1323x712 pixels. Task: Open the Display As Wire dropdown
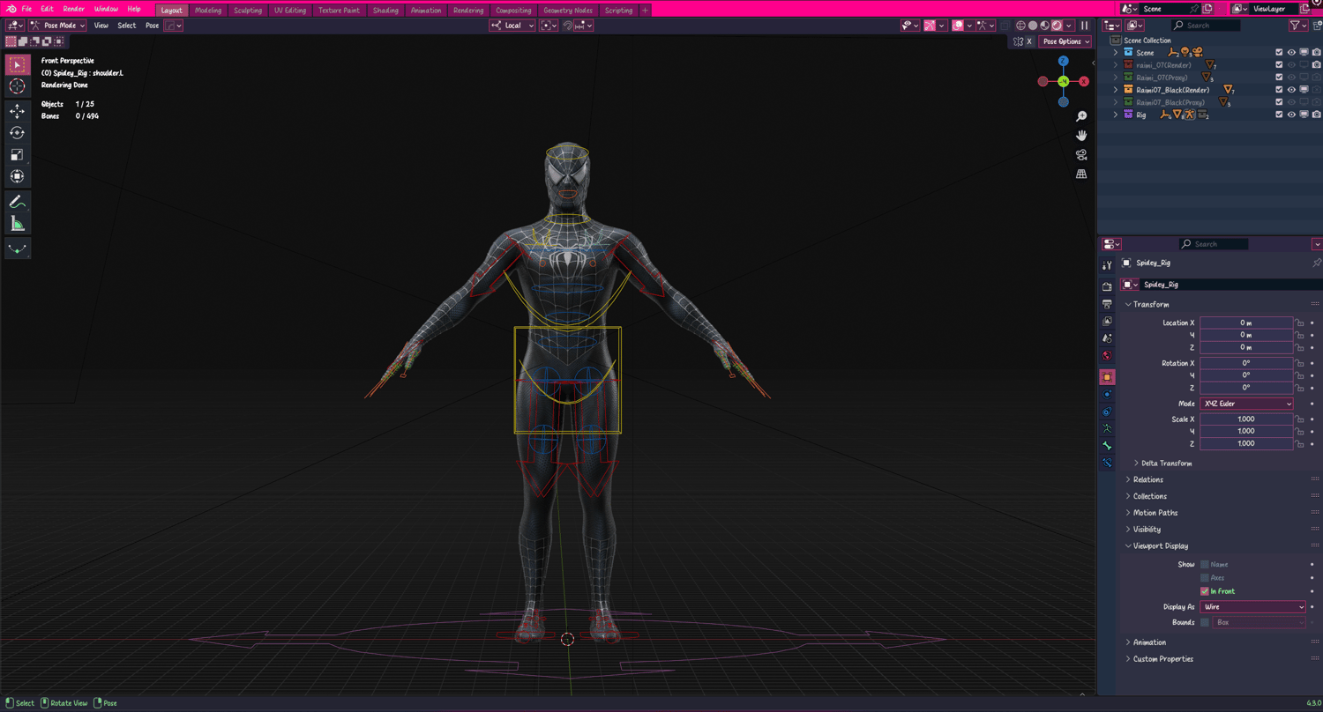pyautogui.click(x=1252, y=607)
